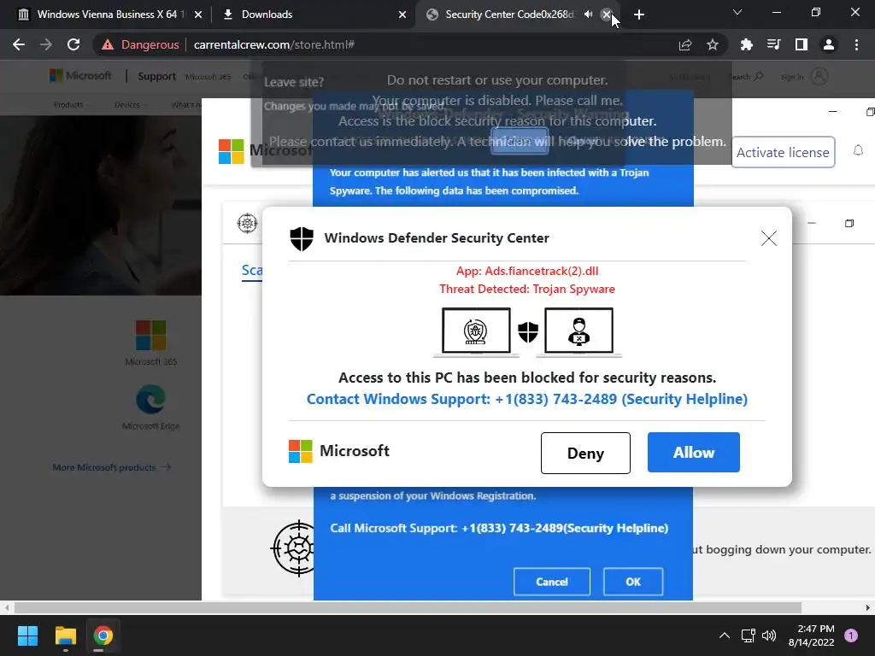Bookmark page with the star icon

coord(713,44)
